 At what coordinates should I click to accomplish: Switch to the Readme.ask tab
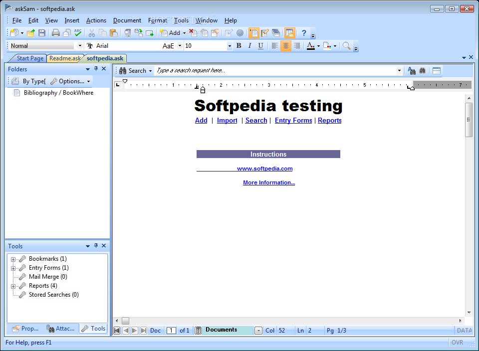pyautogui.click(x=64, y=58)
